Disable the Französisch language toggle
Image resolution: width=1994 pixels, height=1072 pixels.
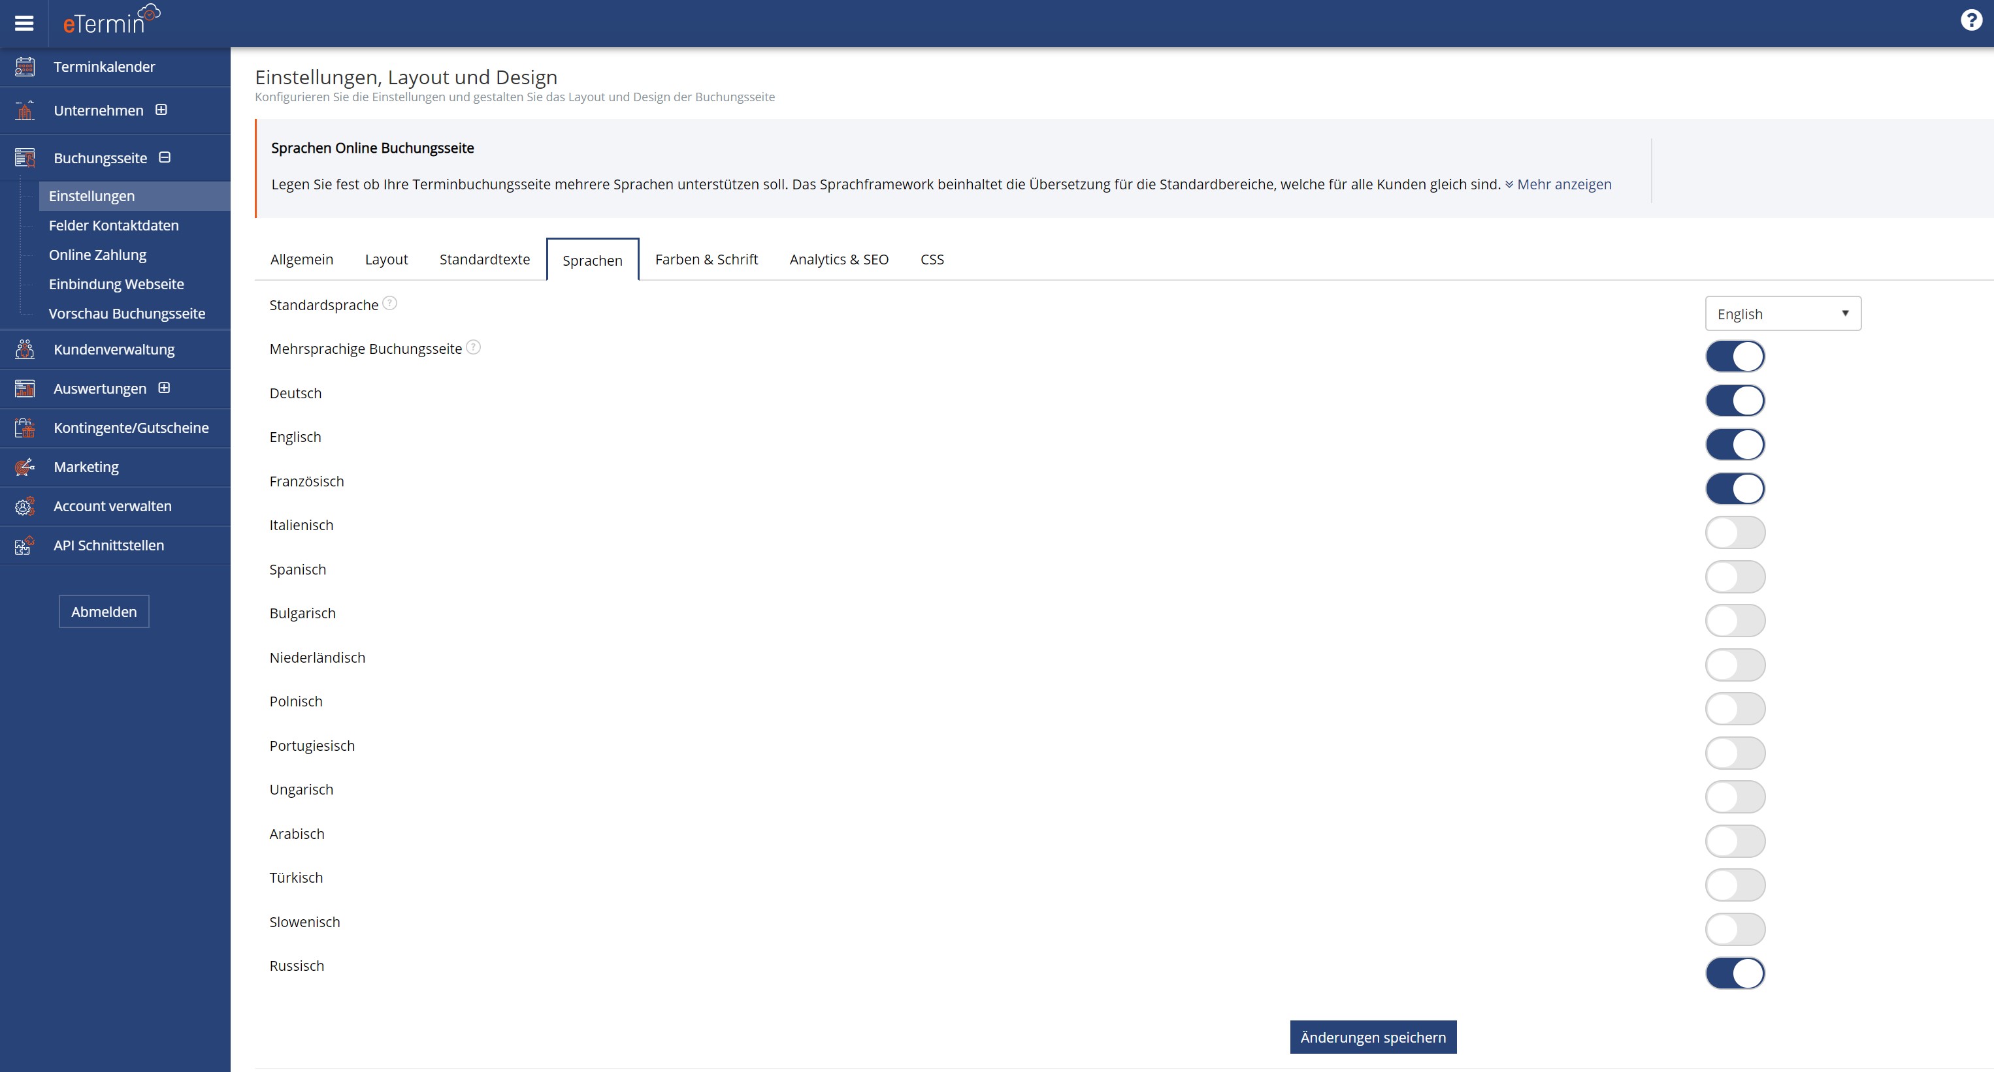(x=1735, y=489)
